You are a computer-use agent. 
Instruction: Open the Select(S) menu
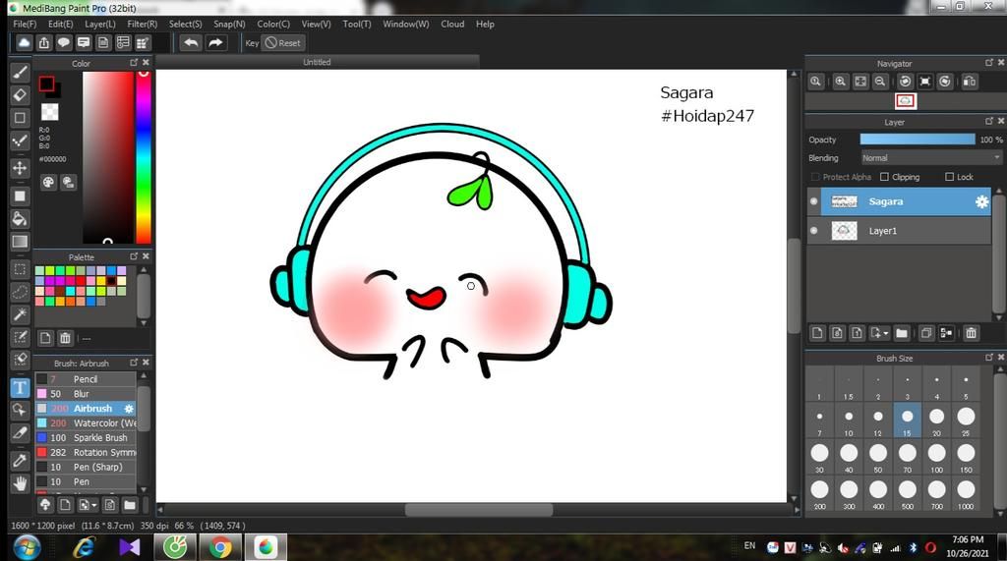(185, 24)
